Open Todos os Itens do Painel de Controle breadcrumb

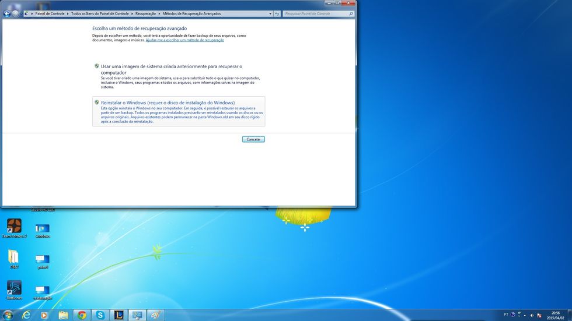pos(100,14)
